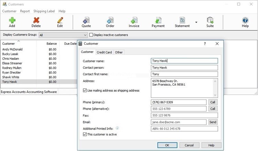The width and height of the screenshot is (258, 151).
Task: Enable Display inactive customers checkbox
Action: [x=92, y=35]
